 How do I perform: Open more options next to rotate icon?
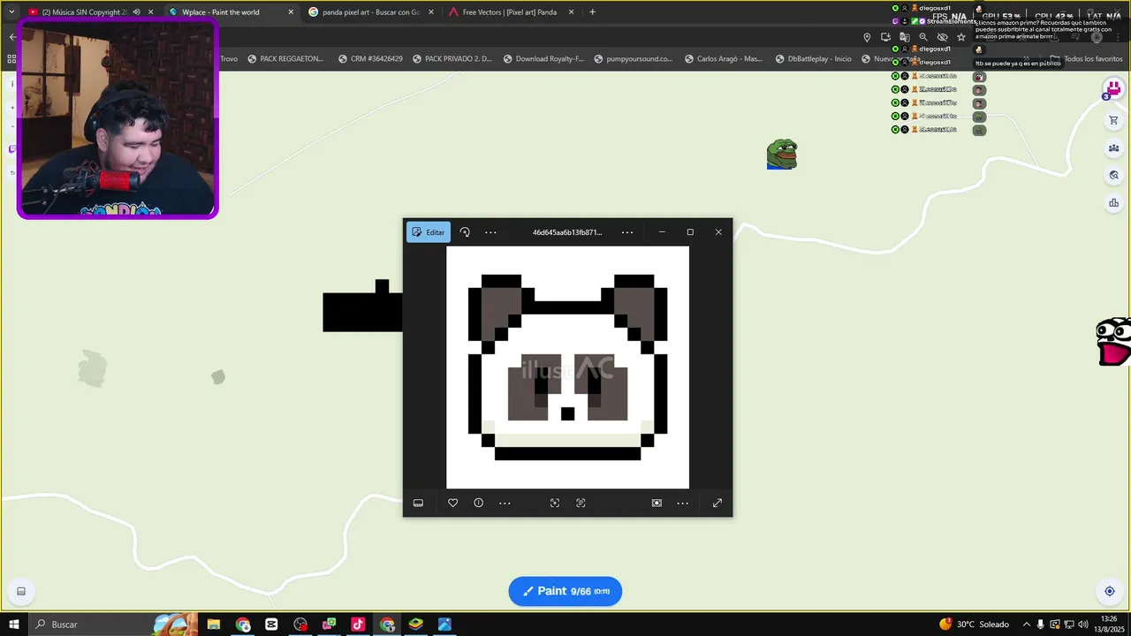490,232
